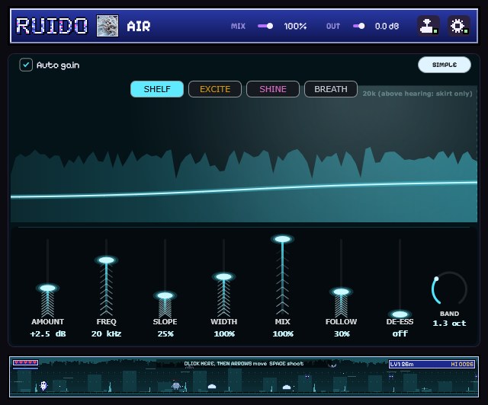Click the RUIDO logo
The height and width of the screenshot is (405, 488).
point(52,26)
